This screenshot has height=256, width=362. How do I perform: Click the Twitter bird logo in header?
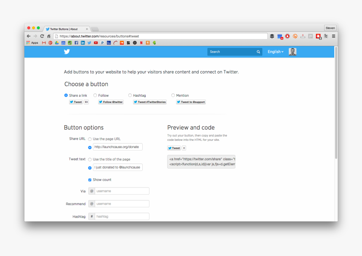tap(67, 52)
